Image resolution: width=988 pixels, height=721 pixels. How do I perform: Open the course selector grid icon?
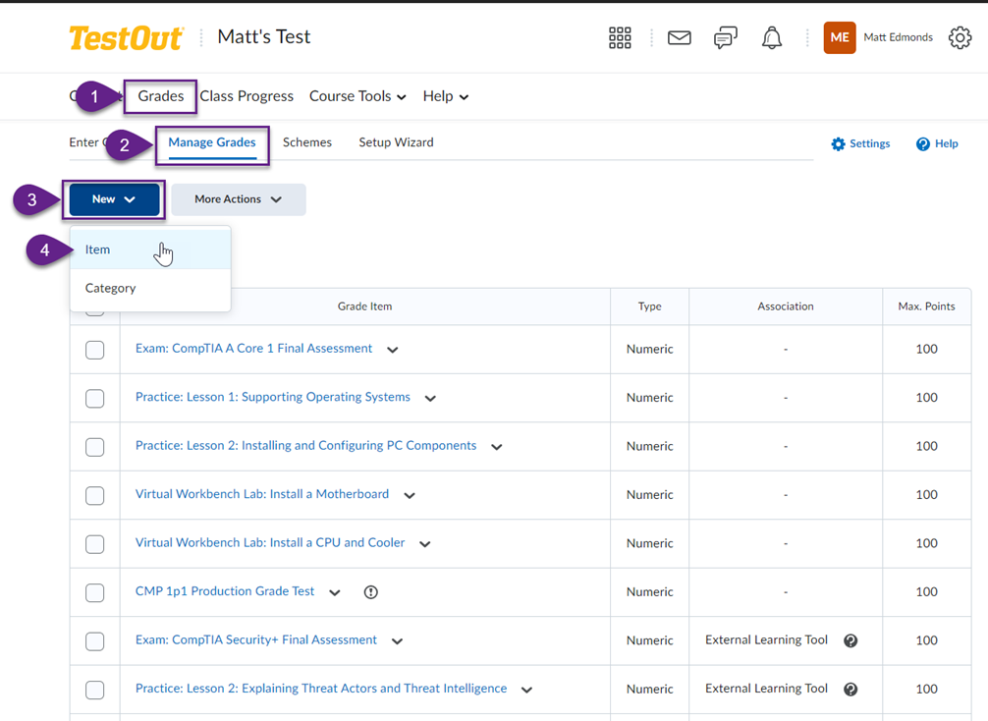point(620,37)
